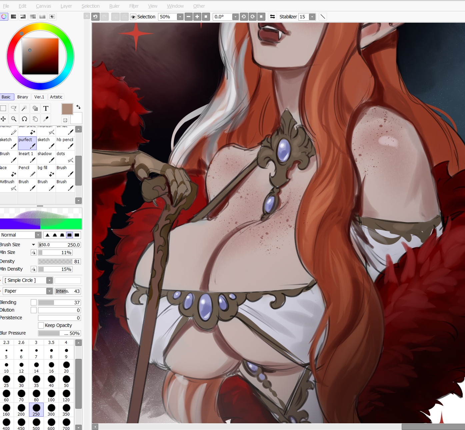The width and height of the screenshot is (465, 430).
Task: Flip the canvas view horizontally
Action: [x=272, y=17]
